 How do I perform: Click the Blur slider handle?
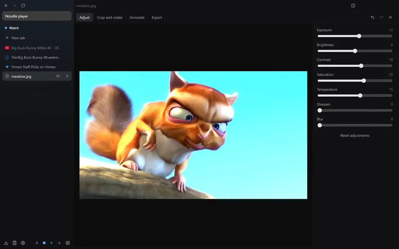pos(320,125)
